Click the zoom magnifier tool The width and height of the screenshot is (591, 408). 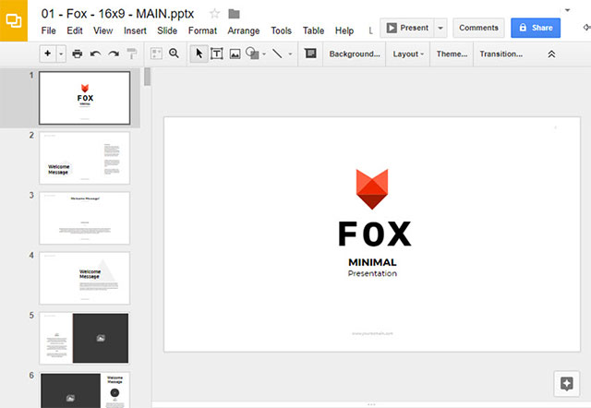pyautogui.click(x=173, y=54)
